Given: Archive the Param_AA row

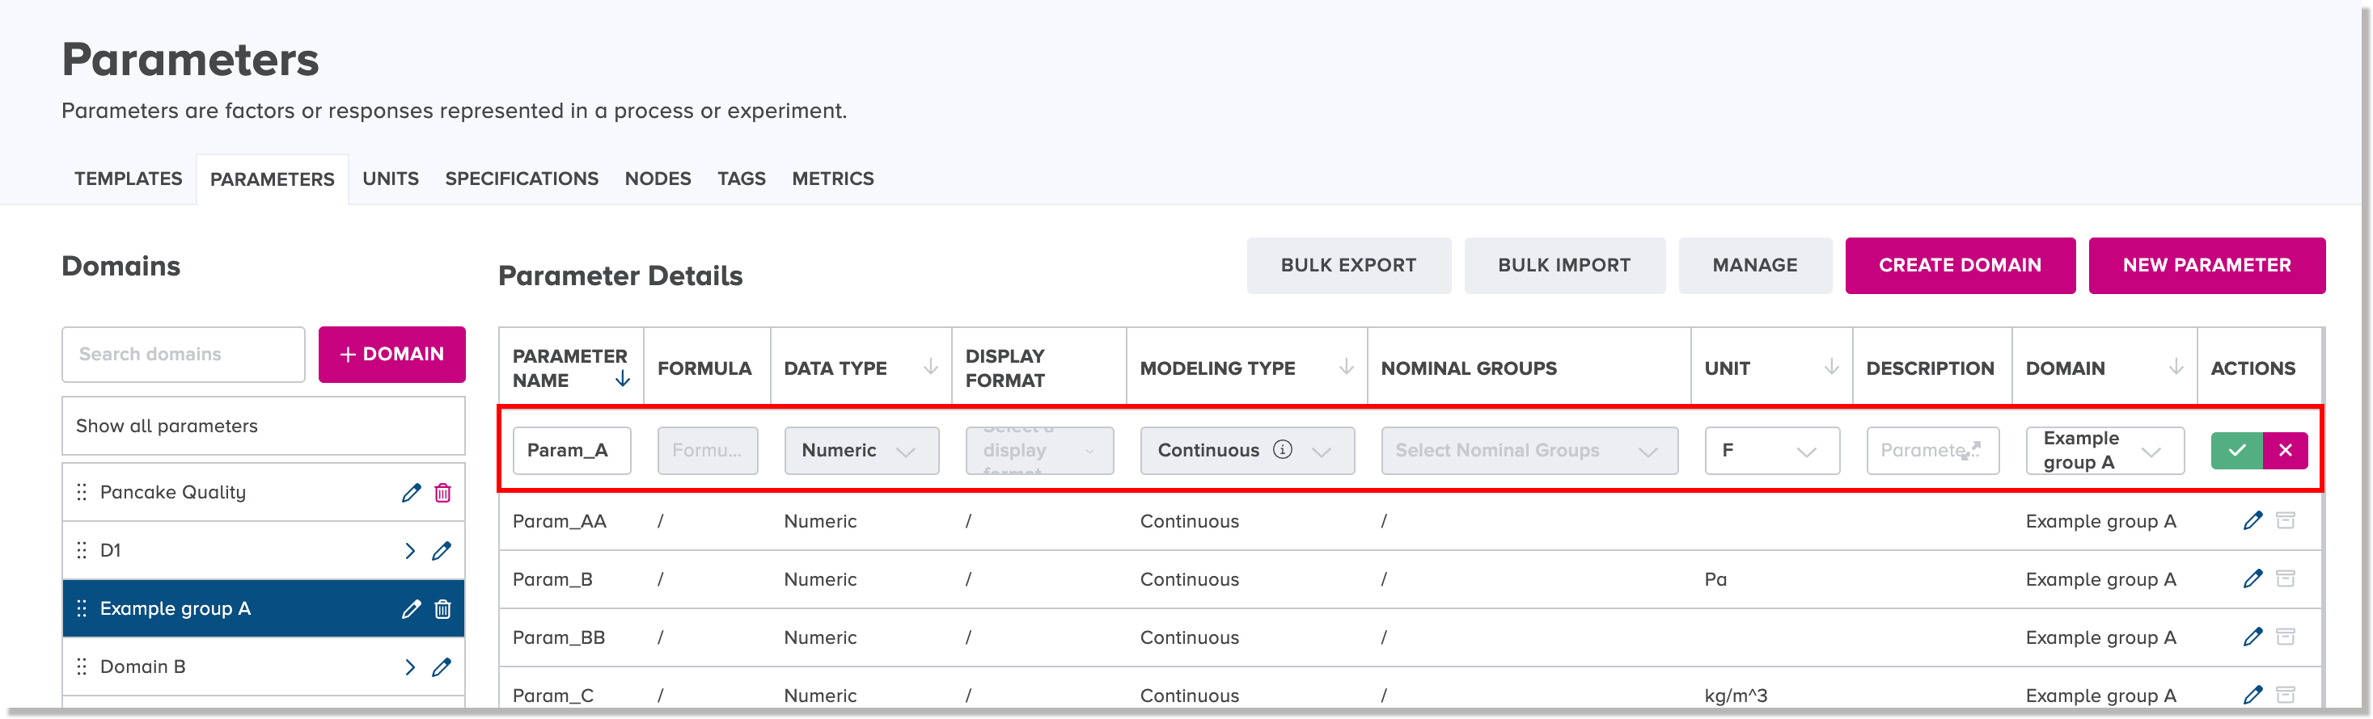Looking at the screenshot, I should pyautogui.click(x=2286, y=521).
